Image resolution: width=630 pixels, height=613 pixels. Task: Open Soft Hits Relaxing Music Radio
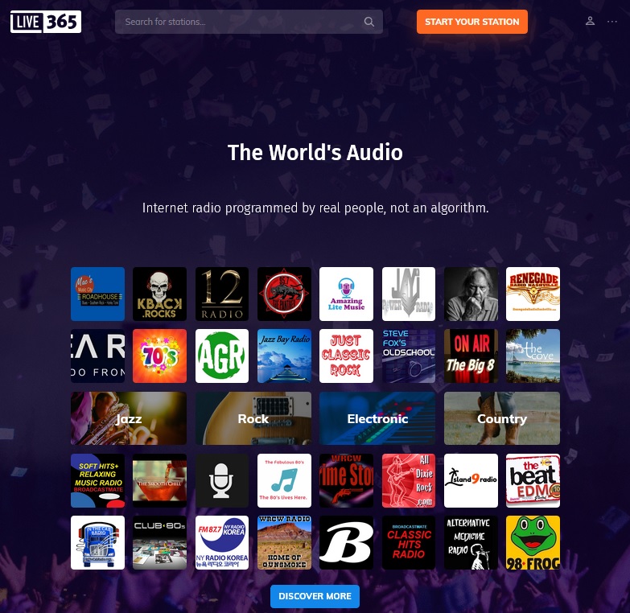97,481
